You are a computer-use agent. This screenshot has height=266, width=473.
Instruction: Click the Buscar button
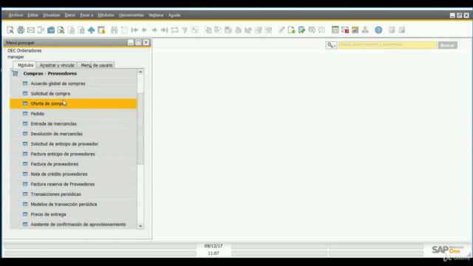(447, 45)
